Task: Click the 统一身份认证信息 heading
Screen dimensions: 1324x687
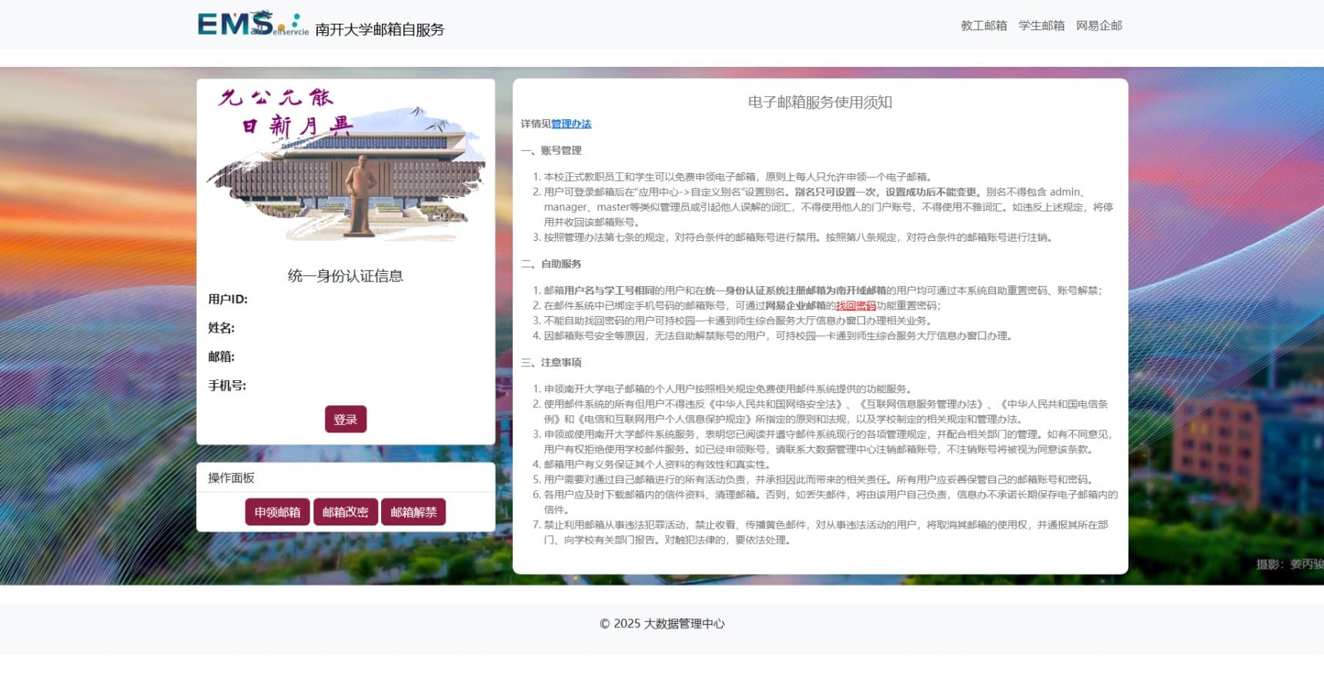Action: pos(346,275)
